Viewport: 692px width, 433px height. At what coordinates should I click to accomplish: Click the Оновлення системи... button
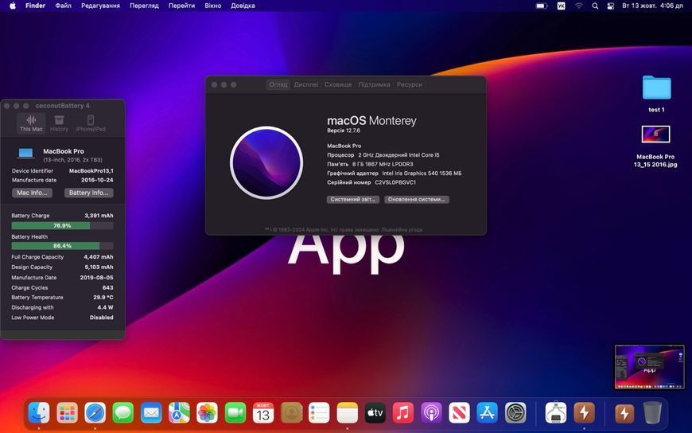(417, 199)
